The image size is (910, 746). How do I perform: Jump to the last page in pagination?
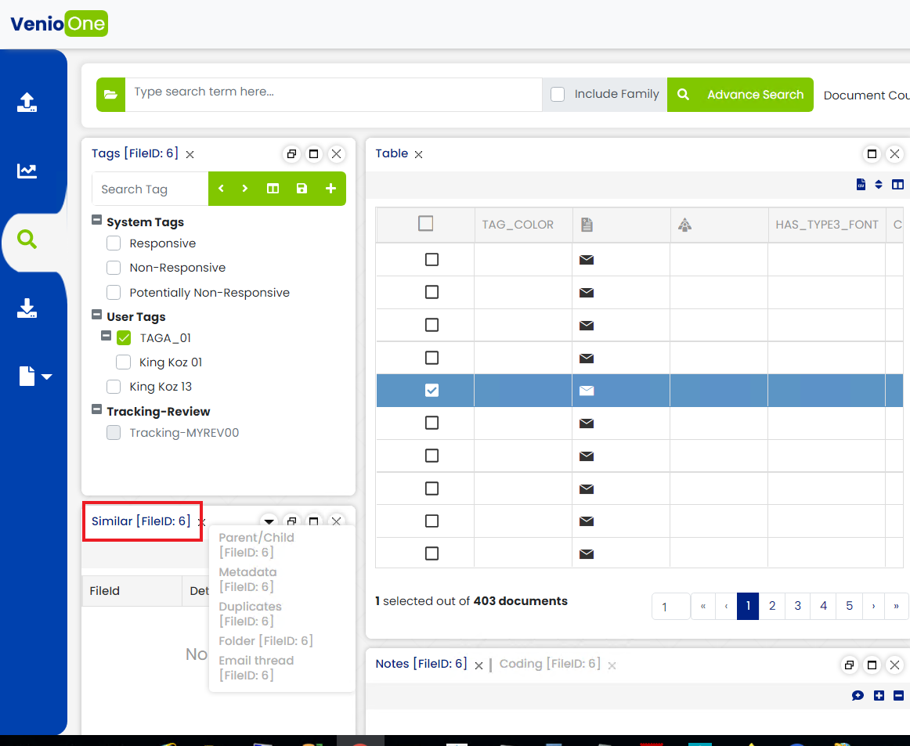click(x=896, y=606)
